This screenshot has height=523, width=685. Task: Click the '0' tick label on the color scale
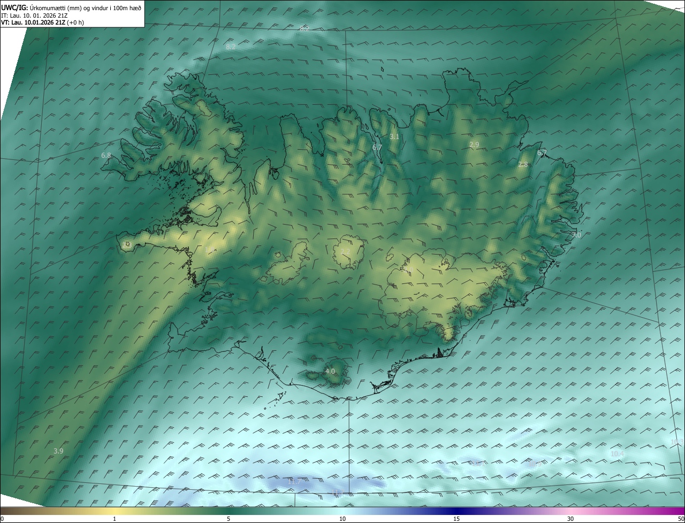(2, 519)
